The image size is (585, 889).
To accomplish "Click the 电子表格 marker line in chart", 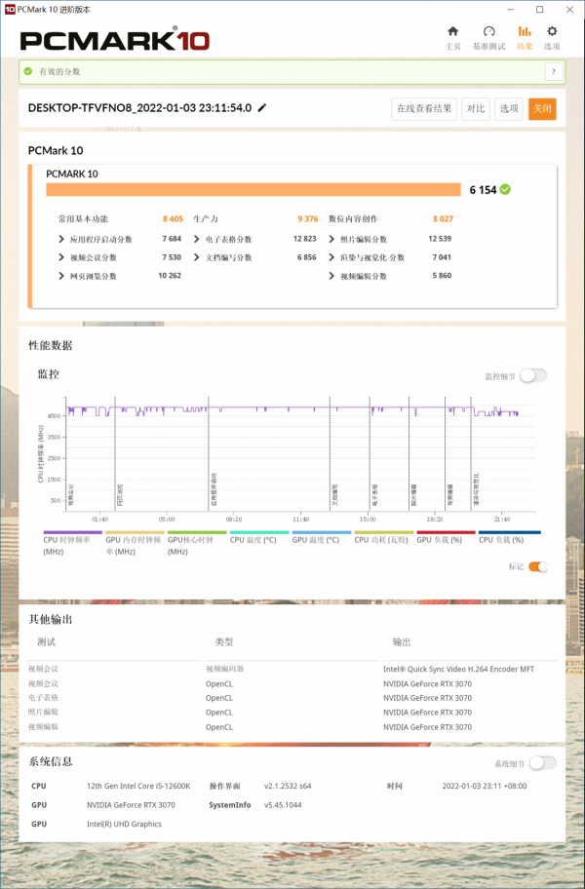I will point(370,453).
